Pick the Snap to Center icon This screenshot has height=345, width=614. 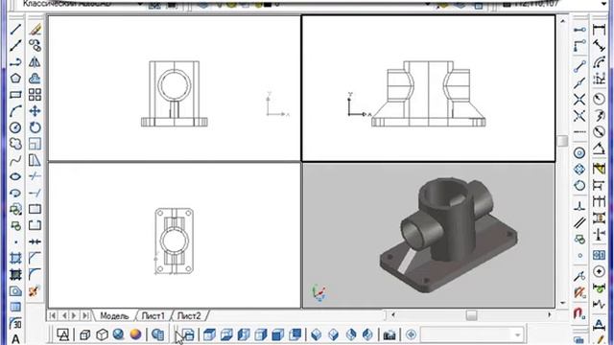coord(579,152)
